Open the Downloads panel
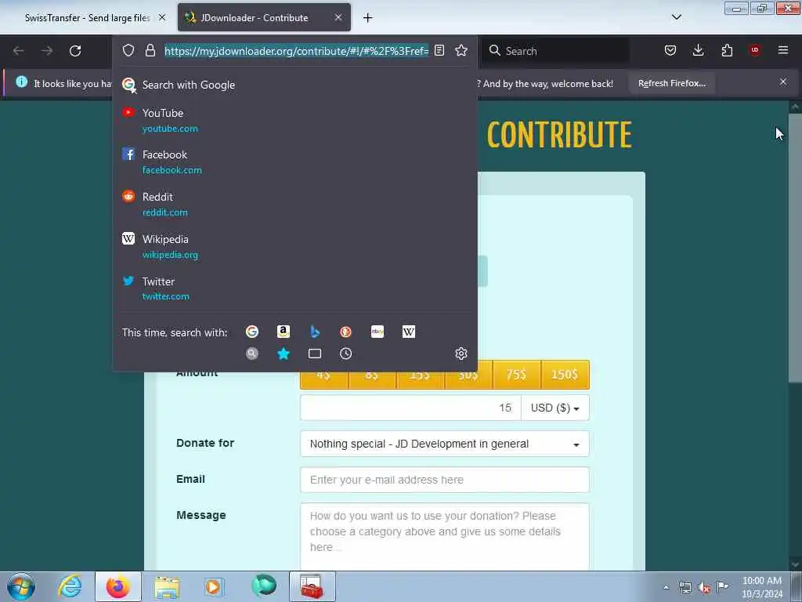This screenshot has width=802, height=602. [x=698, y=50]
